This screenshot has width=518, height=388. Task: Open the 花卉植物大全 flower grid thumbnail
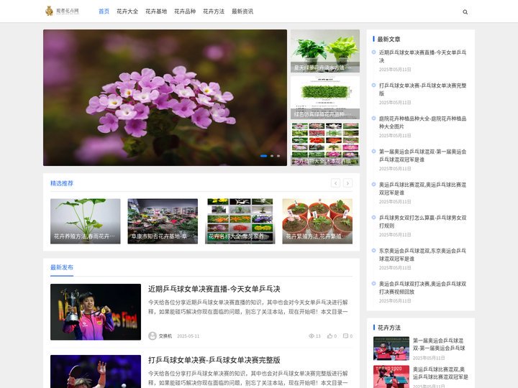[x=325, y=144]
